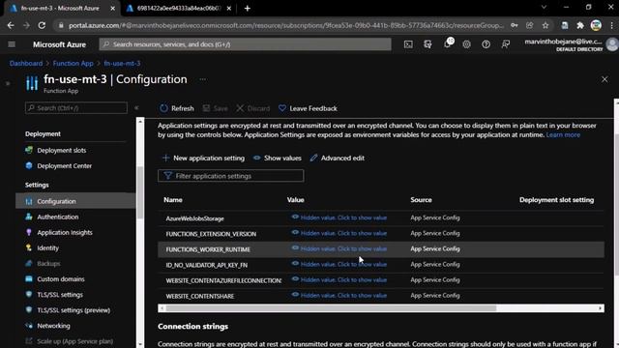The image size is (619, 348).
Task: Reveal hidden value of WEBSITE_CONTENTAZUREFILECONNECTION
Action: (x=339, y=279)
